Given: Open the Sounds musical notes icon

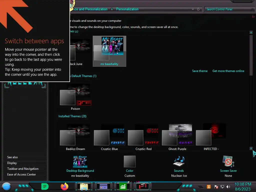Looking at the screenshot, I should (179, 161).
